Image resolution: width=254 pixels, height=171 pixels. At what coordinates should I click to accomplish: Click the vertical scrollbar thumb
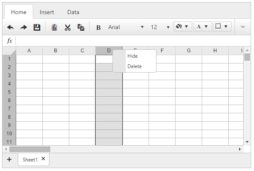click(247, 57)
